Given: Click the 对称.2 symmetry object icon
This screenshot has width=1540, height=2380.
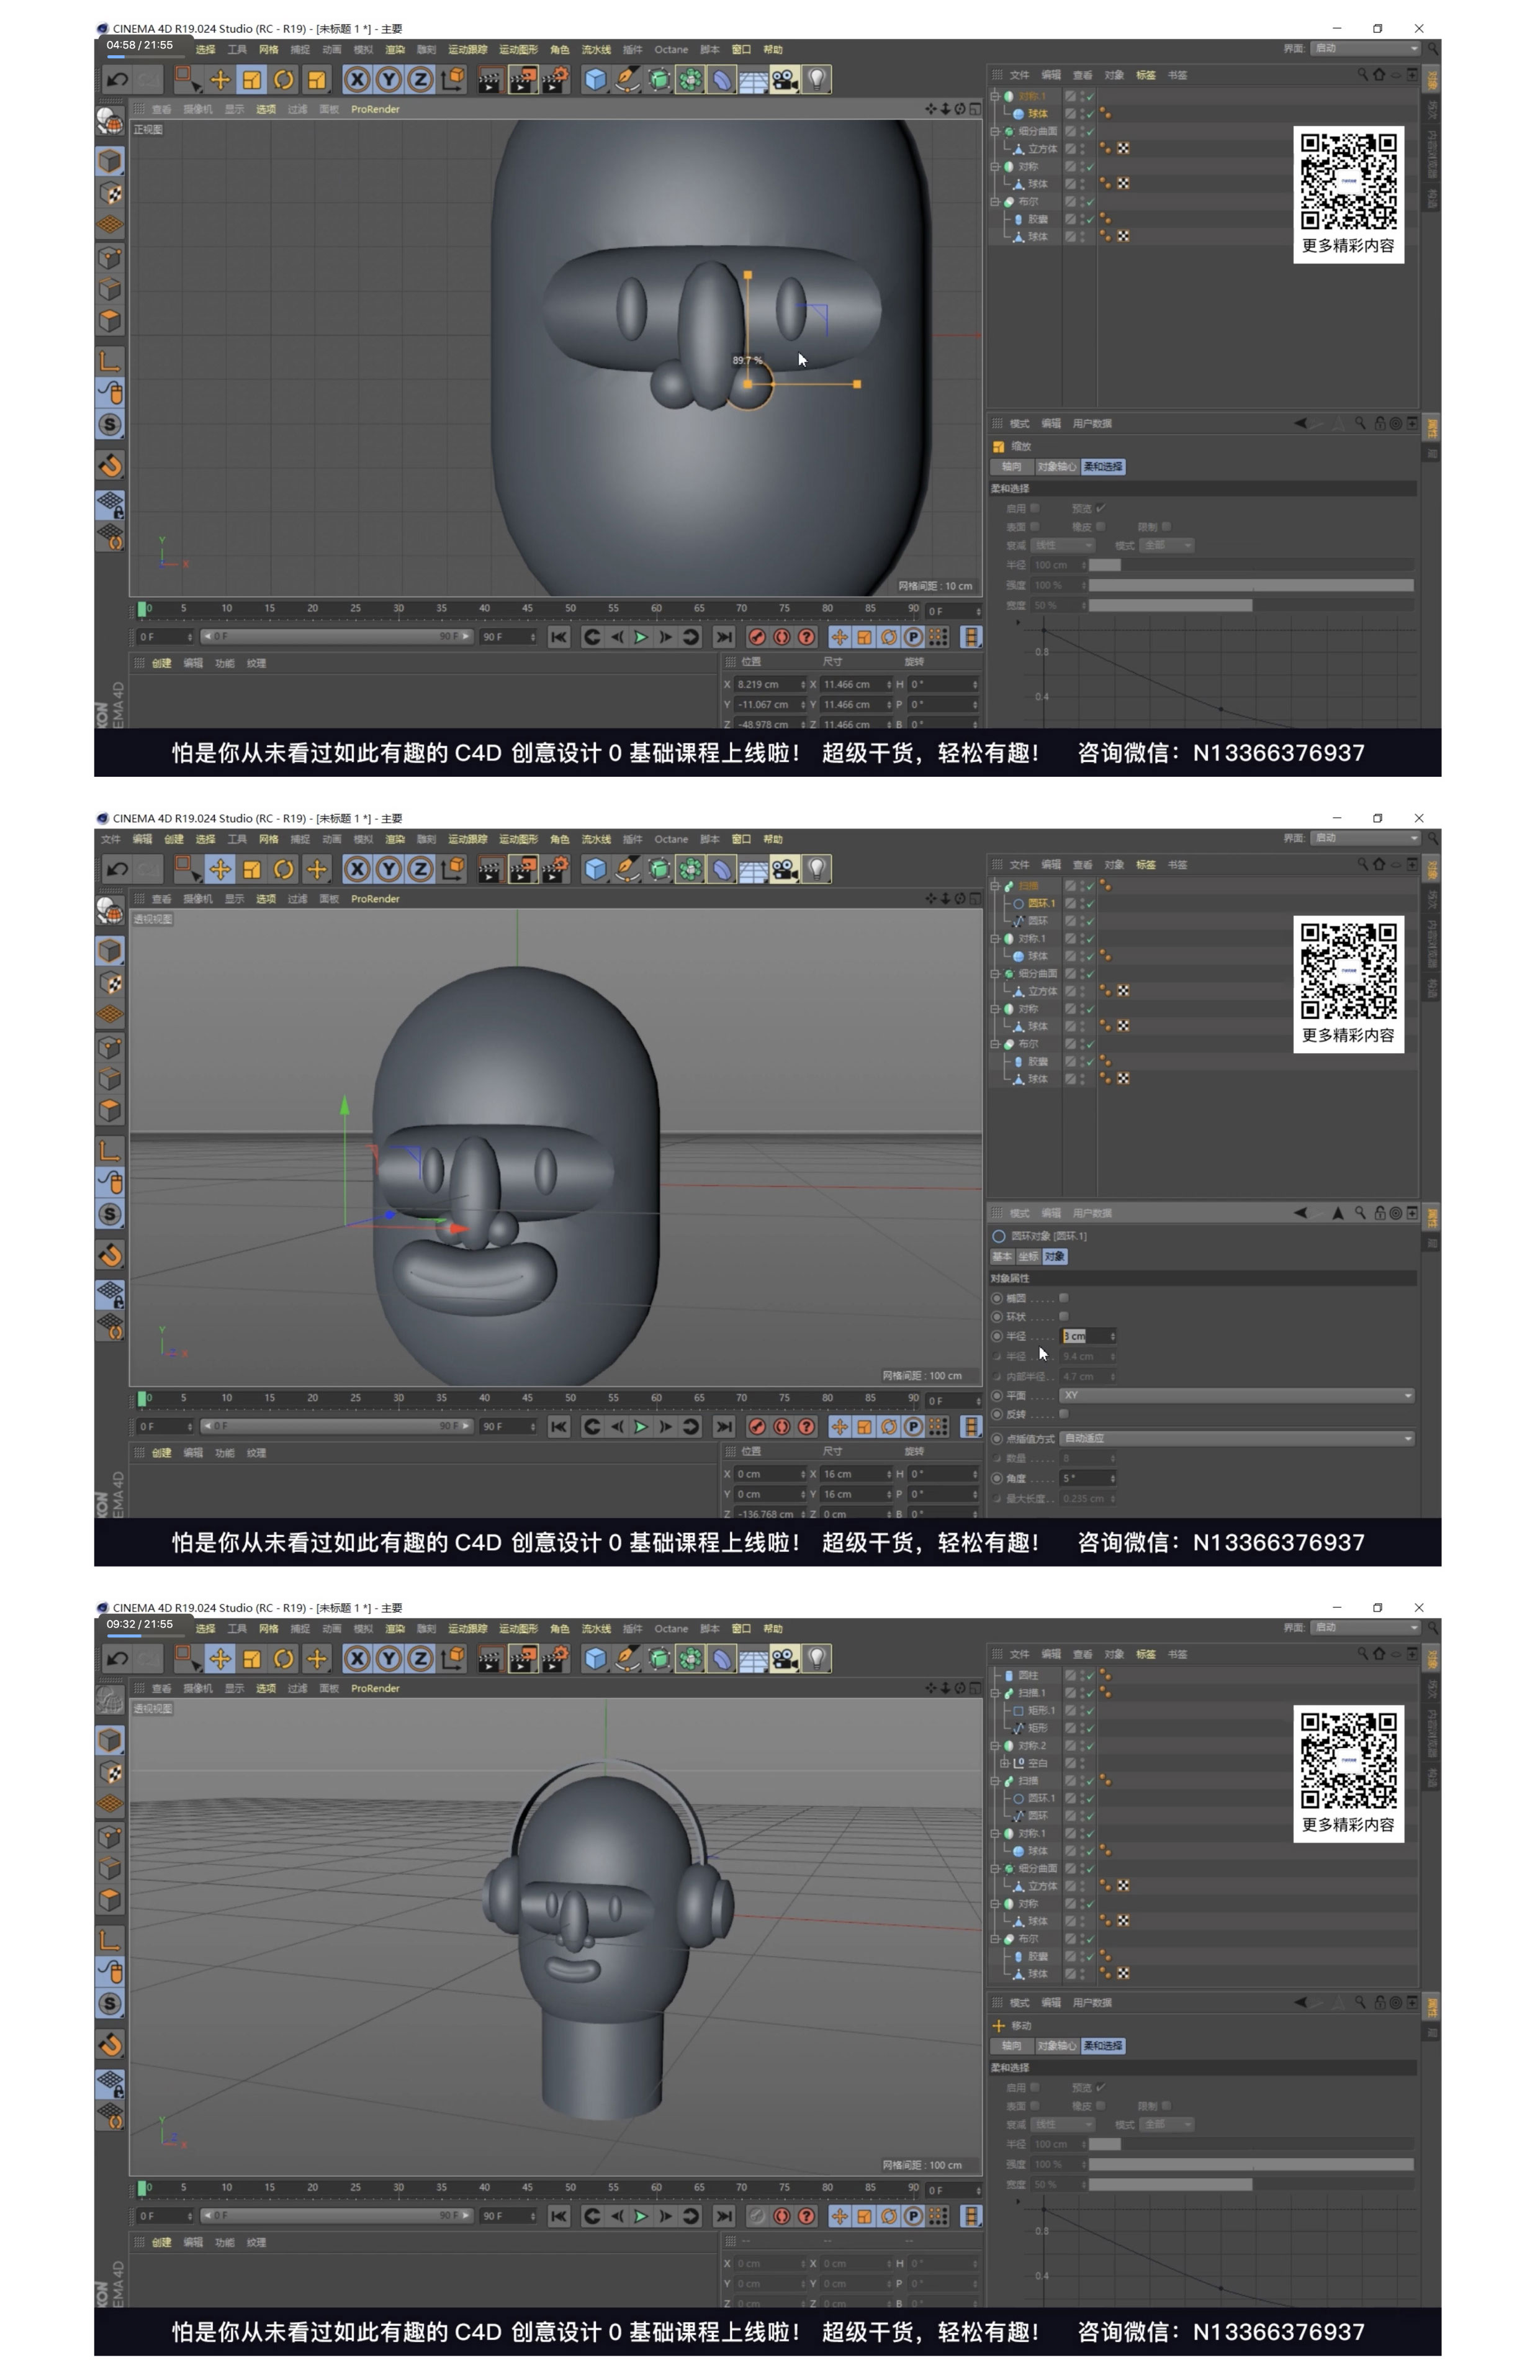Looking at the screenshot, I should point(1008,1745).
